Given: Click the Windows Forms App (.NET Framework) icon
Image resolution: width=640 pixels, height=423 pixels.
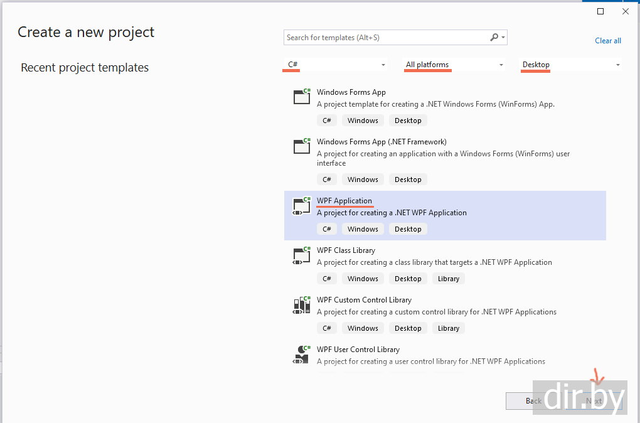Looking at the screenshot, I should [302, 146].
